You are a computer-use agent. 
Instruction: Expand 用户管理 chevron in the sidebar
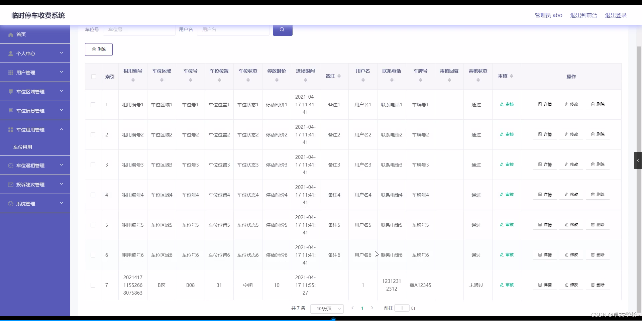pos(62,72)
